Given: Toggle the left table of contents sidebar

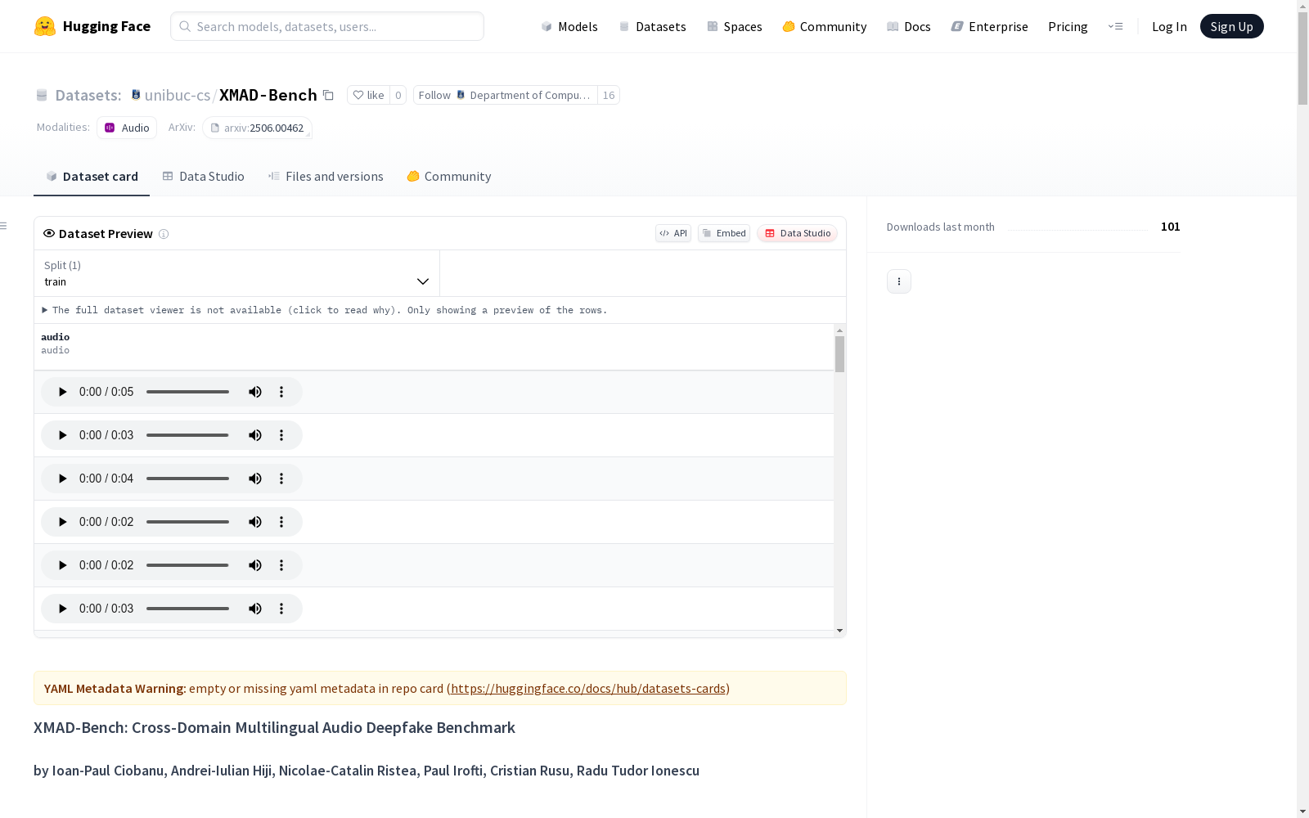Looking at the screenshot, I should click(x=4, y=226).
